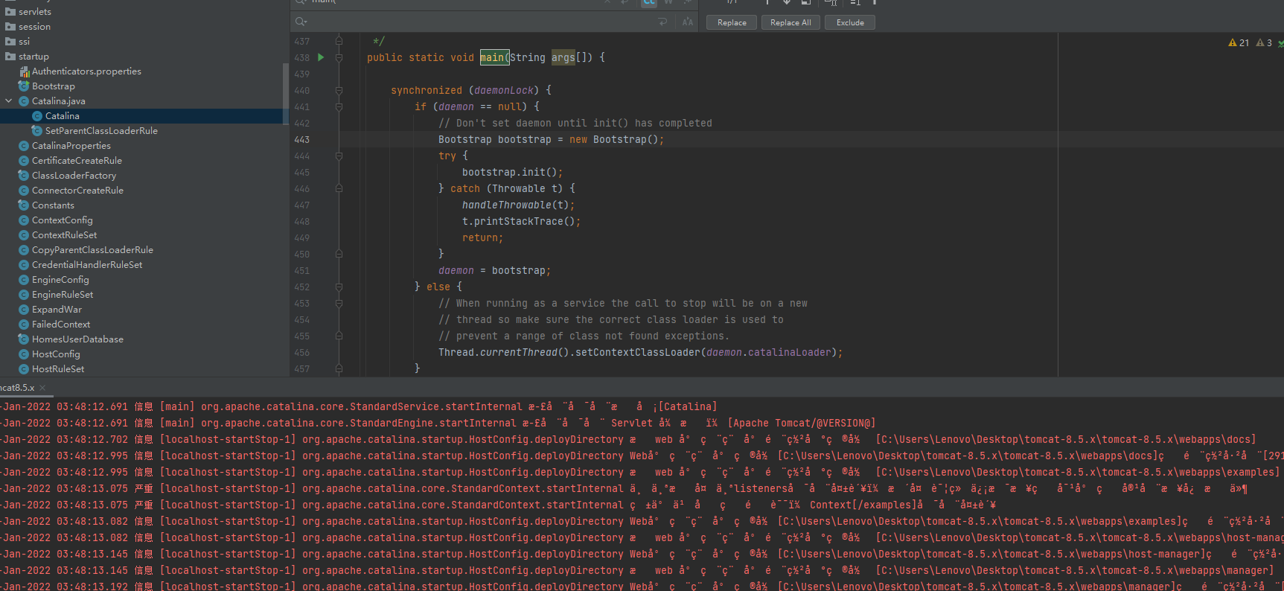Open ExpandWar class
The image size is (1284, 591).
coord(57,310)
